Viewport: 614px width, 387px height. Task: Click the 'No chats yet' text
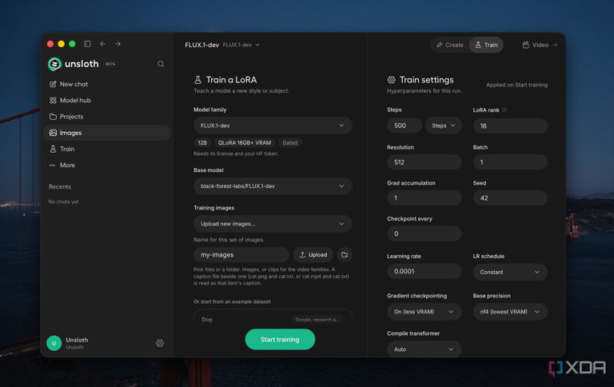pyautogui.click(x=63, y=201)
